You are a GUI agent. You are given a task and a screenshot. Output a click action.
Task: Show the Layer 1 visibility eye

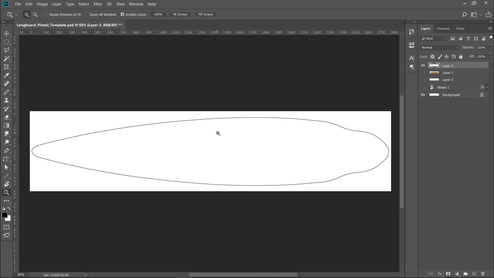[x=423, y=73]
